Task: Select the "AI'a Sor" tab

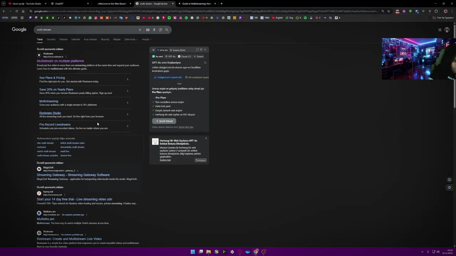Action: pyautogui.click(x=162, y=50)
